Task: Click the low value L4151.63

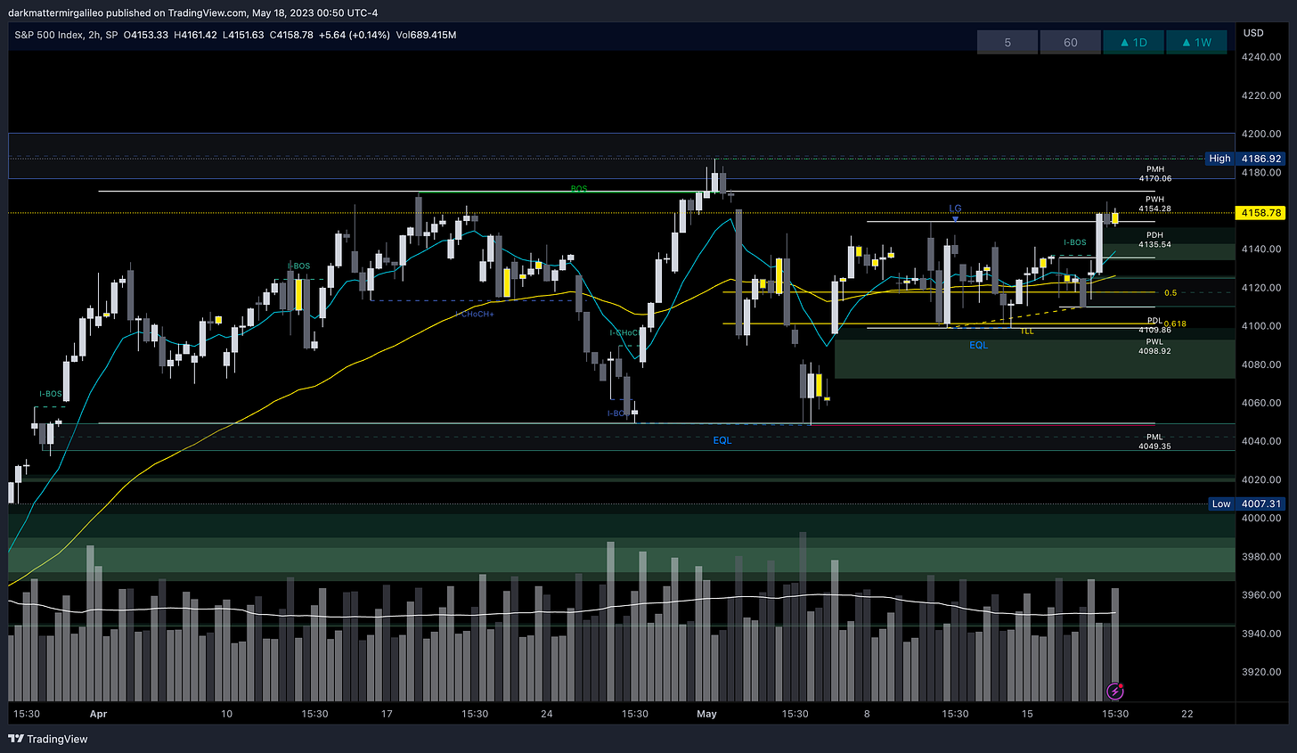Action: [x=244, y=35]
